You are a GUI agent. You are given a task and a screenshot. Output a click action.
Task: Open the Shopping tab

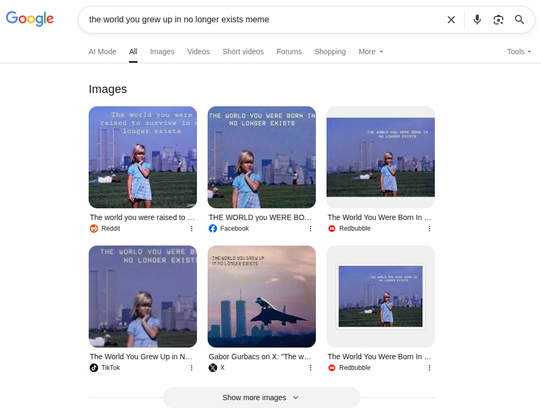[x=330, y=52]
